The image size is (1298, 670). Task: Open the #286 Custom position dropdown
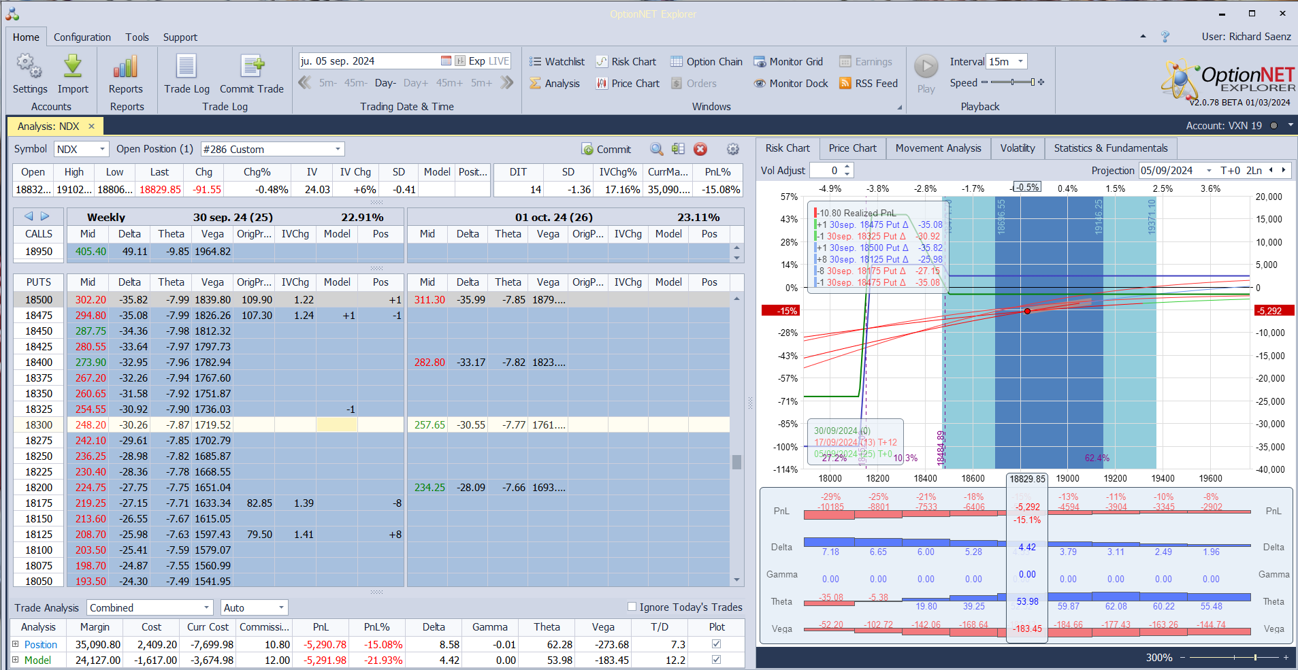pos(338,150)
